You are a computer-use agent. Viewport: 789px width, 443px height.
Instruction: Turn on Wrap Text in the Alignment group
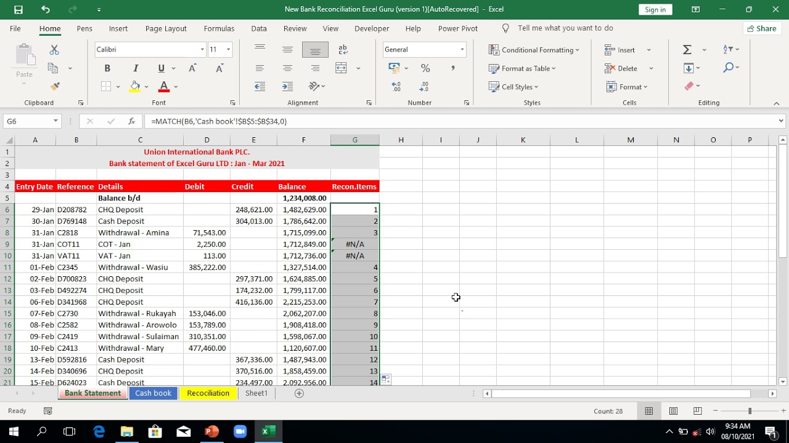[x=343, y=50]
